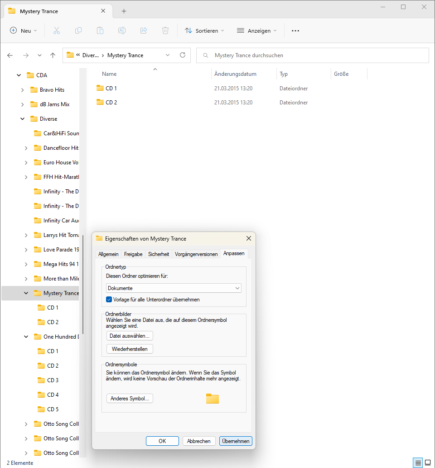Open the 'Anzeigen' menu
The height and width of the screenshot is (468, 435).
click(x=256, y=30)
